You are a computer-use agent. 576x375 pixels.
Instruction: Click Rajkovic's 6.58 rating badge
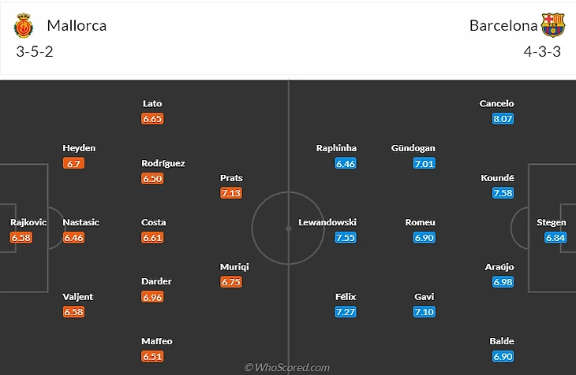(x=21, y=237)
